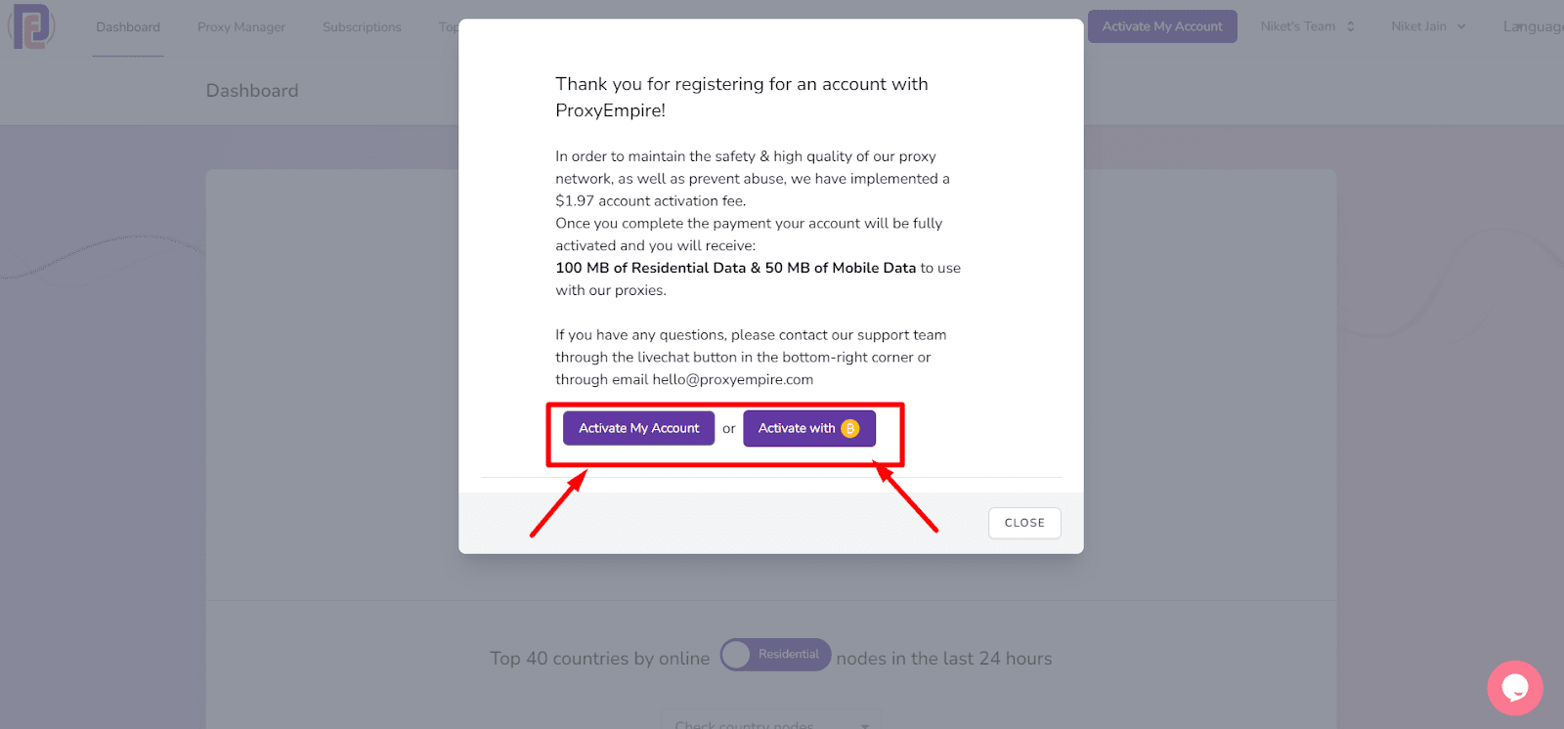
Task: Dismiss dialog with the CLOSE button
Action: pyautogui.click(x=1024, y=523)
